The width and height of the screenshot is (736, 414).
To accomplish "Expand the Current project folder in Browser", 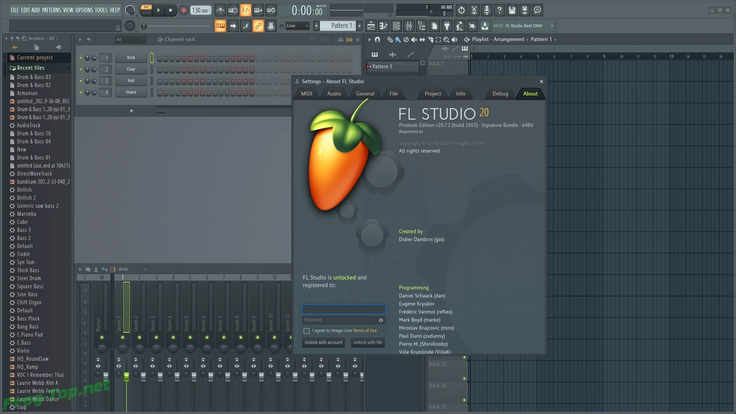I will click(x=40, y=58).
